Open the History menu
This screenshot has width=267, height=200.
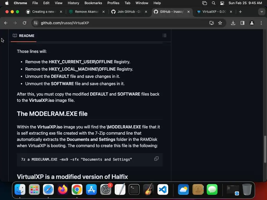[x=73, y=3]
